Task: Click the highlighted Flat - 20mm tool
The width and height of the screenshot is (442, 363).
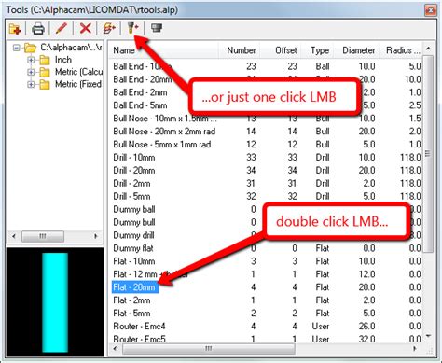Action: tap(135, 287)
